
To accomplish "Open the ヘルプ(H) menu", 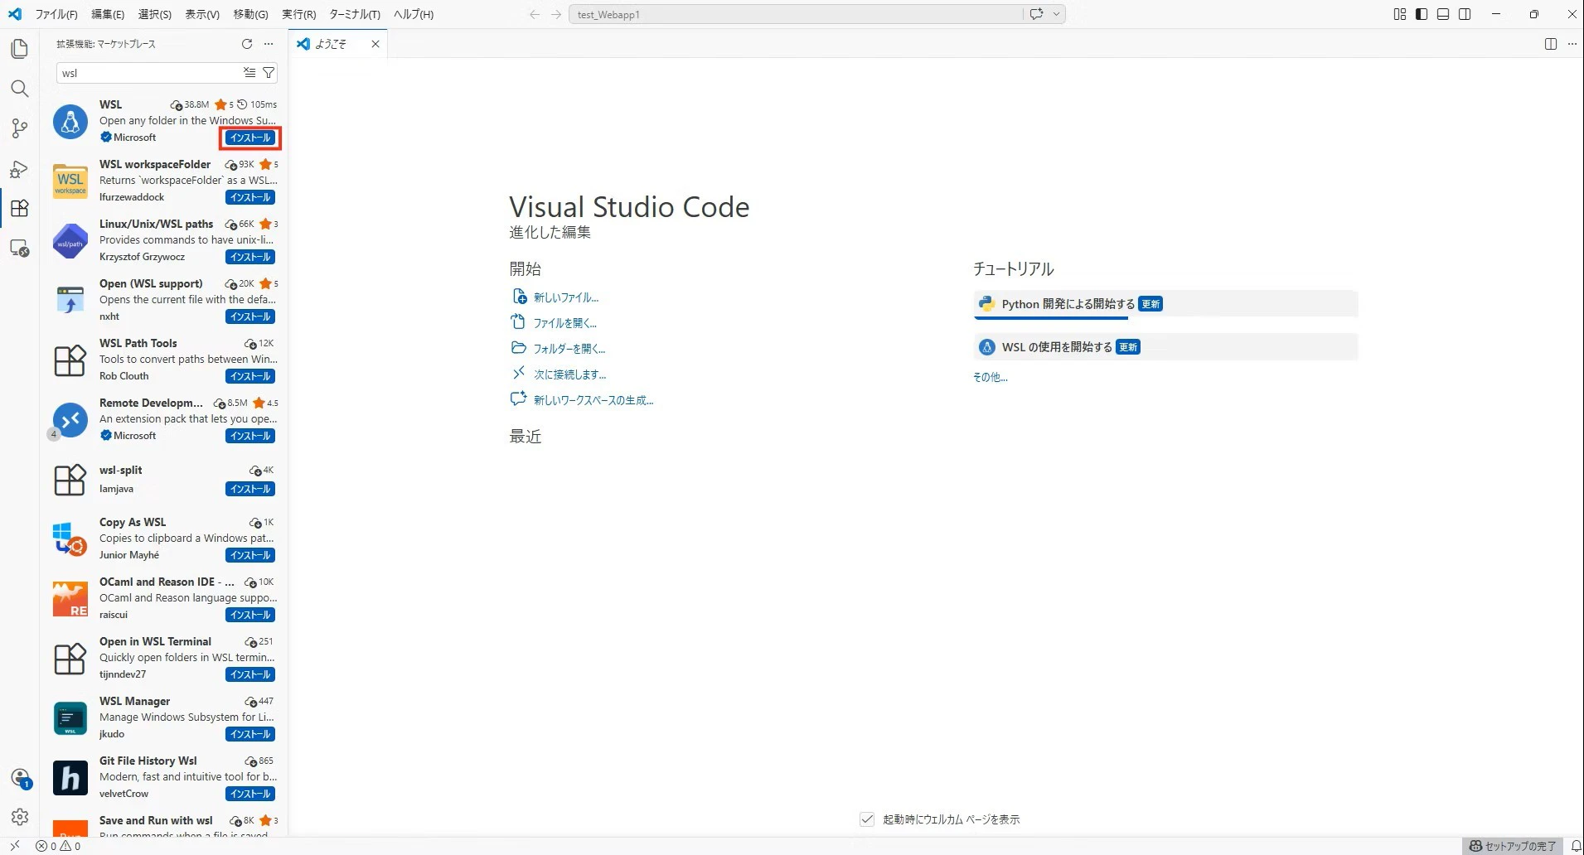I will click(x=414, y=14).
